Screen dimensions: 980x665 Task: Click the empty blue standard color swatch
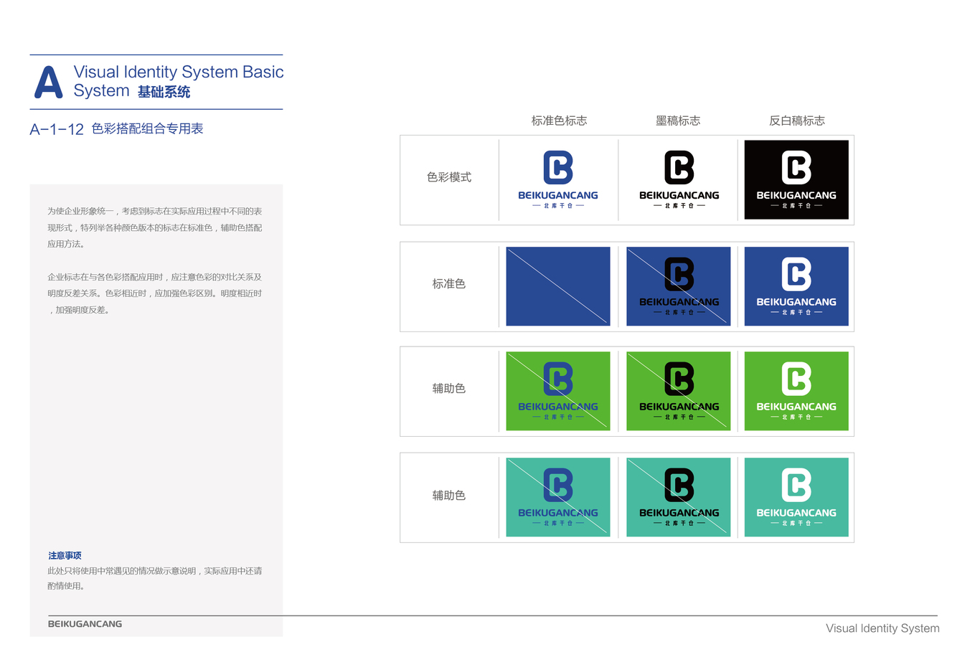(558, 286)
